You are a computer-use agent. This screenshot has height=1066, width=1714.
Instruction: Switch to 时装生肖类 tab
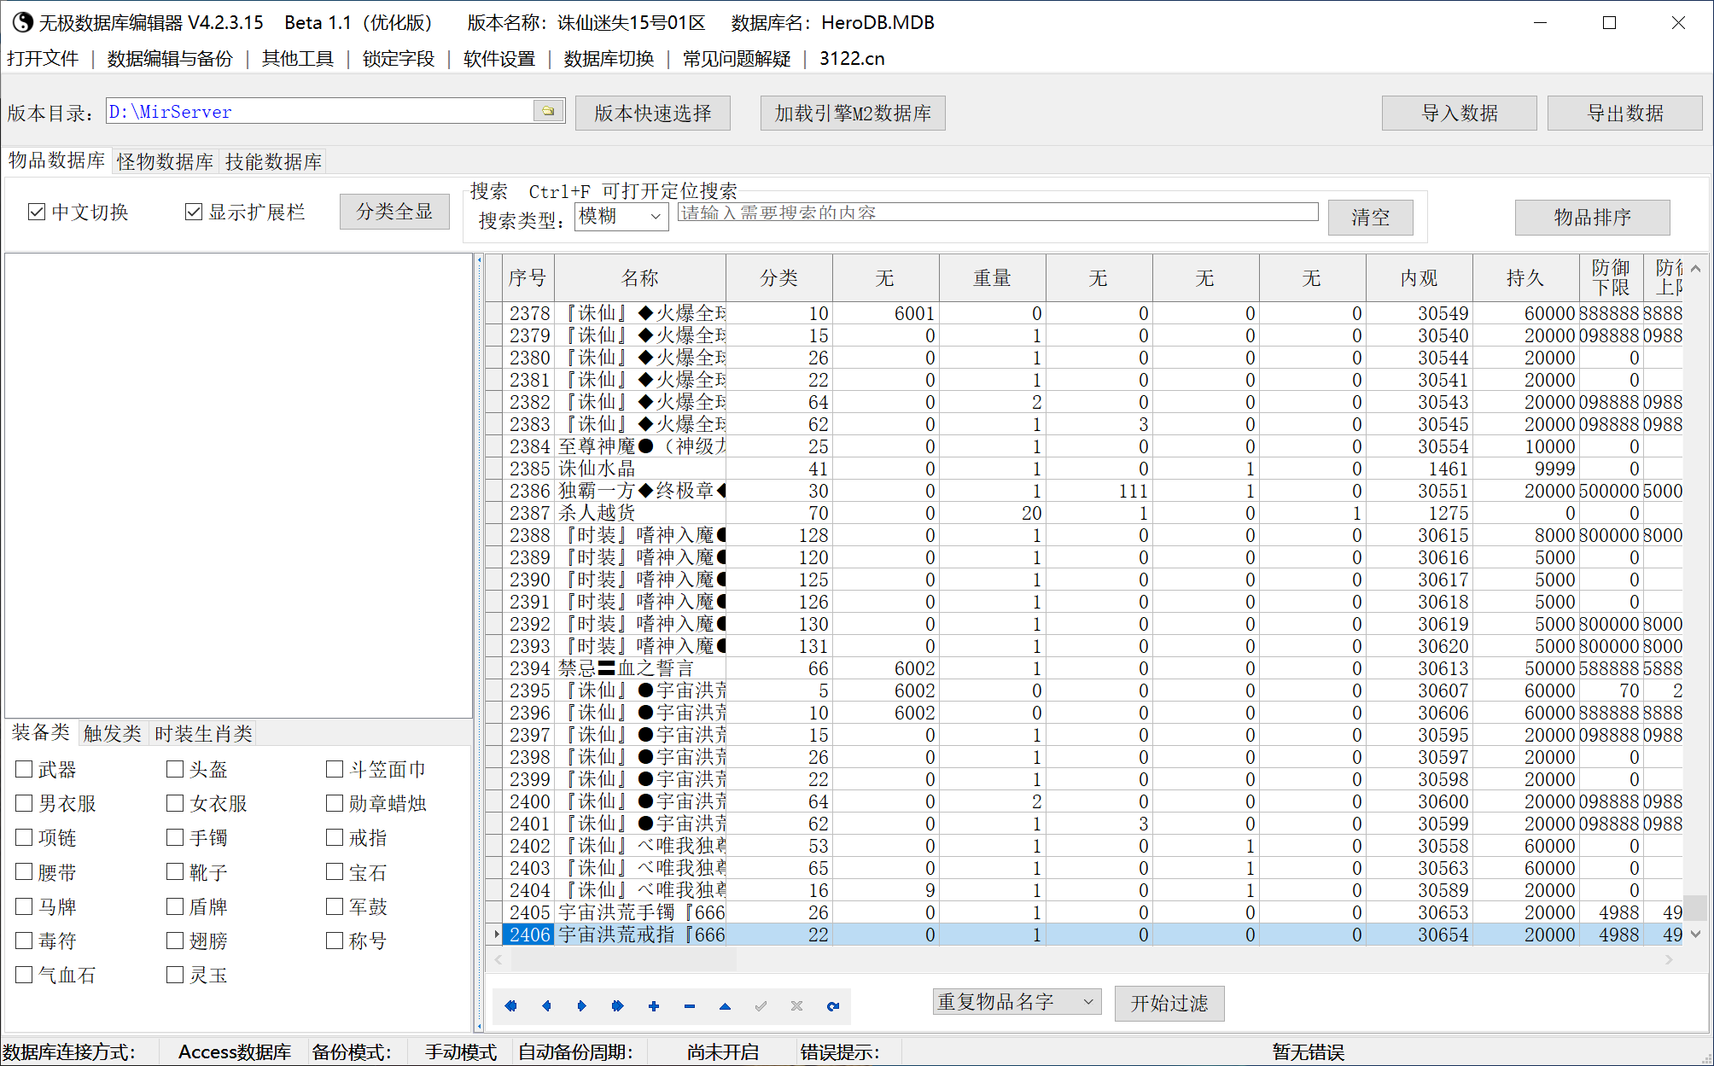203,733
